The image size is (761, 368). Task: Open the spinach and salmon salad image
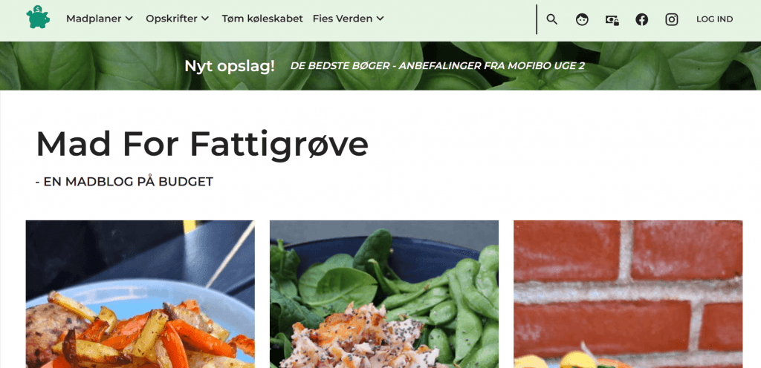[384, 294]
